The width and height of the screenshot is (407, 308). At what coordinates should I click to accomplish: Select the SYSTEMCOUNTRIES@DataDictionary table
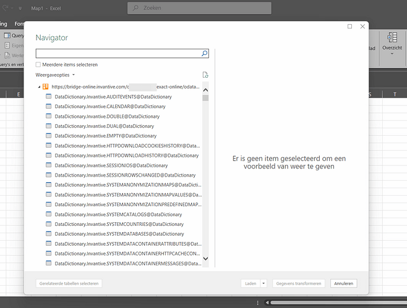pos(119,224)
